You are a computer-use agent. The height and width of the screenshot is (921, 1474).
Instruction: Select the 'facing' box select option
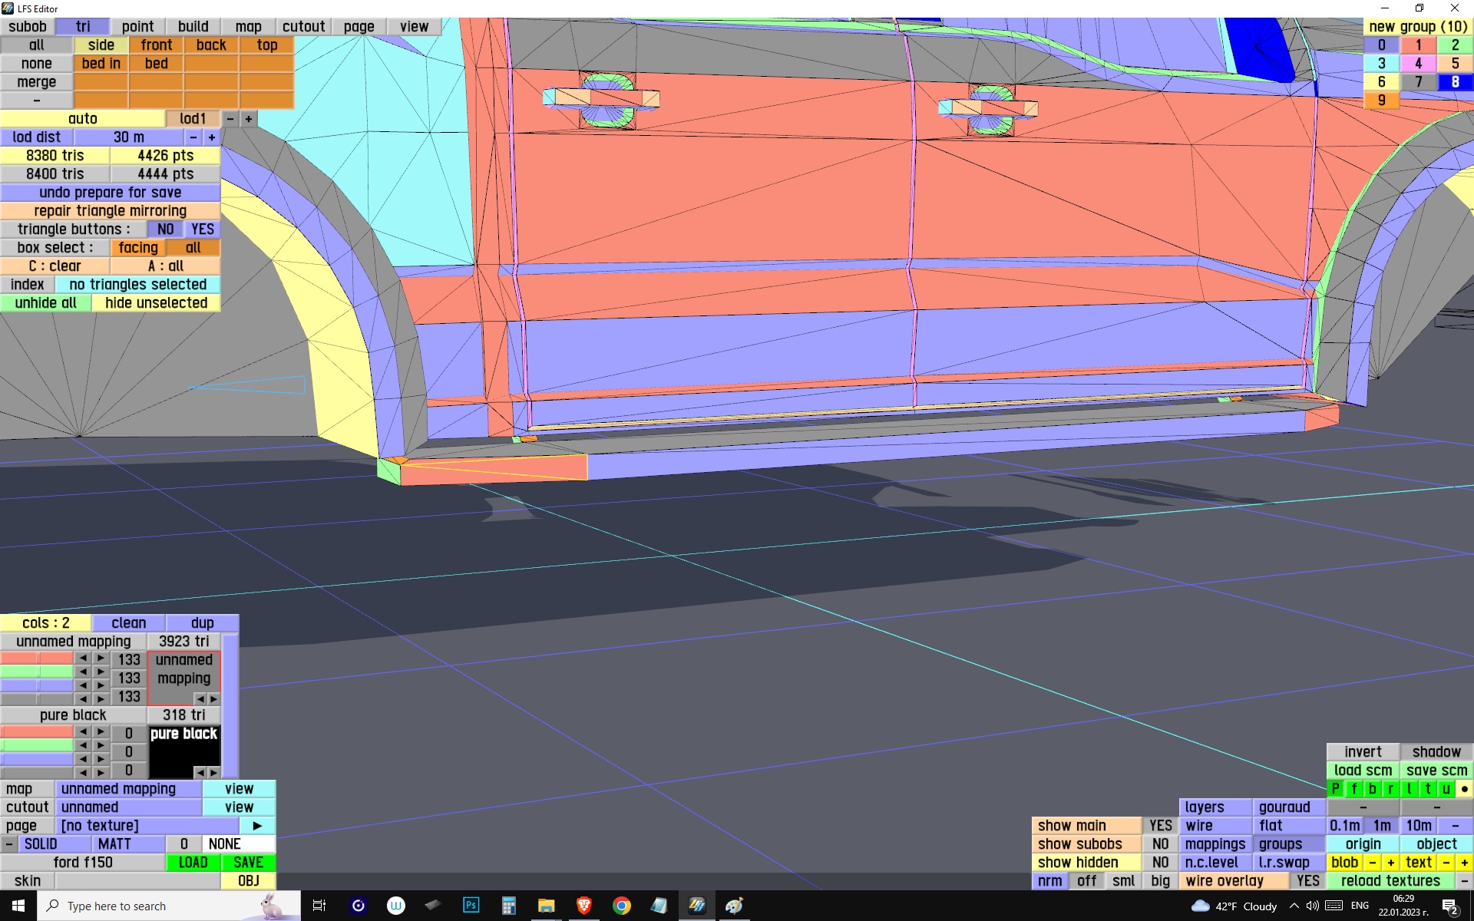coord(138,248)
